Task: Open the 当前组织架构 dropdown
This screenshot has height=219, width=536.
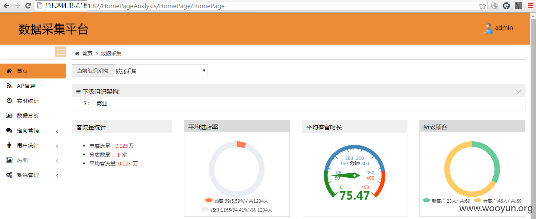Action: click(x=161, y=71)
